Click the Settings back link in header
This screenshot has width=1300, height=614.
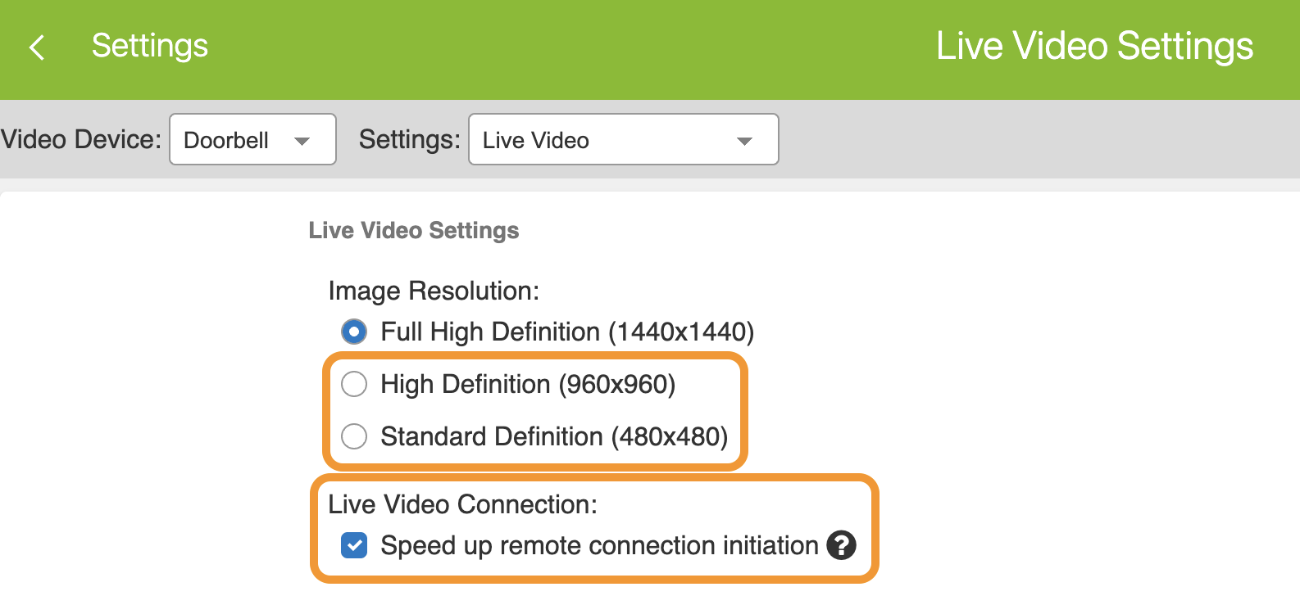[150, 46]
